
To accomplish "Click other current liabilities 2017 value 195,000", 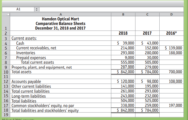I will (x=147, y=86).
